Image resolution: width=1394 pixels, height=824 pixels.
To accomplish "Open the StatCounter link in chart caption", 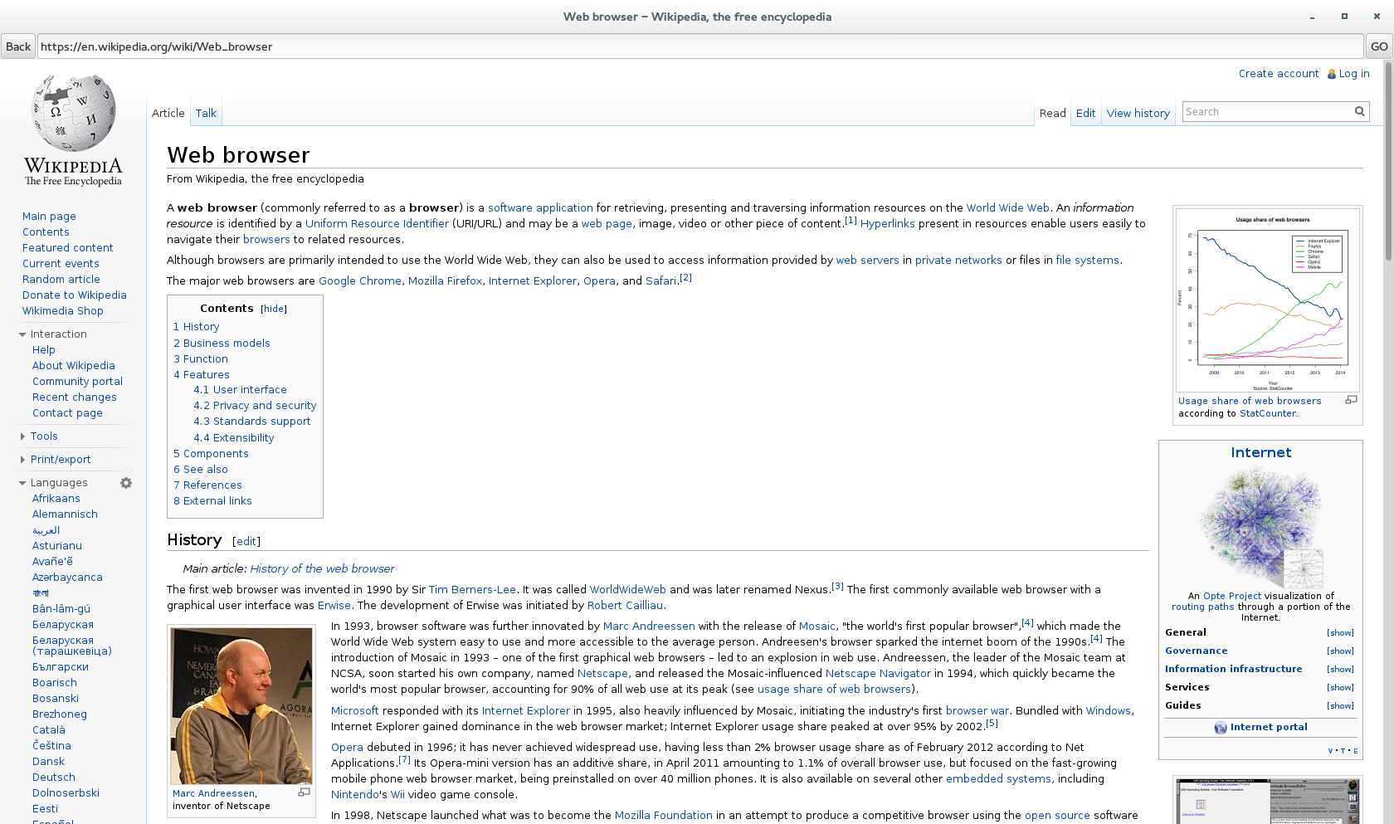I will (x=1268, y=413).
